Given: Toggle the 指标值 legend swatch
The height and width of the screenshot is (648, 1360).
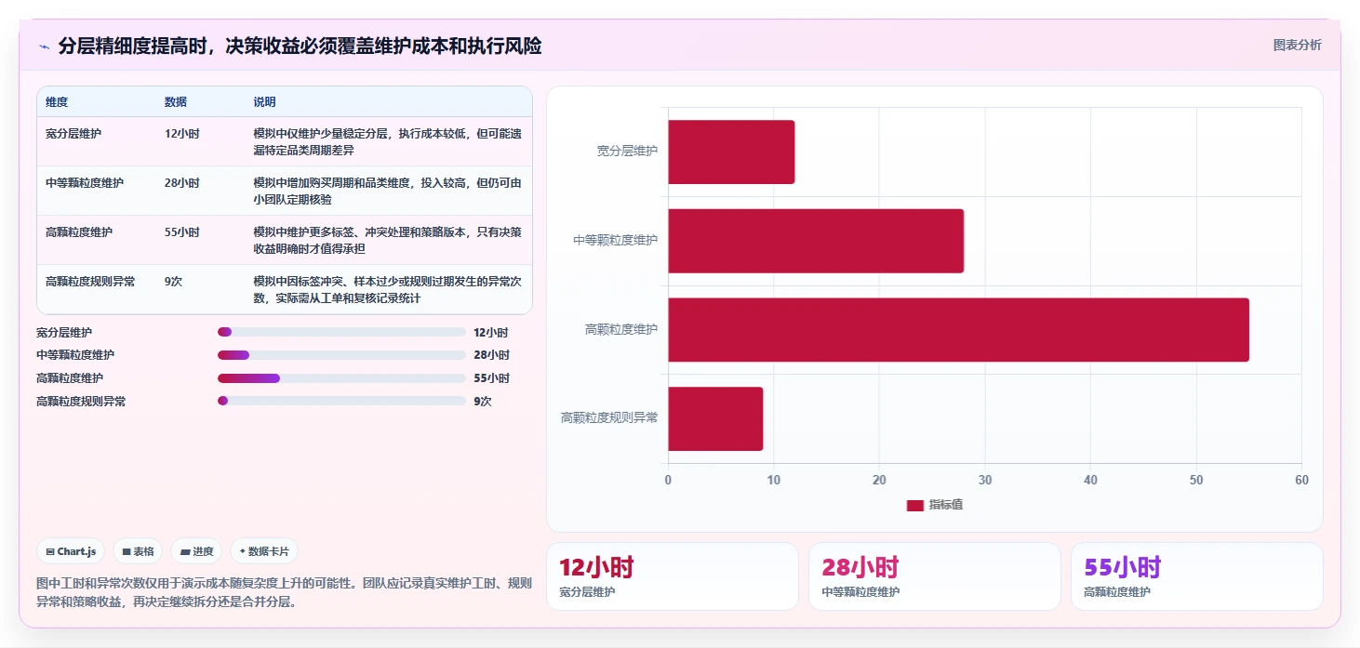Looking at the screenshot, I should coord(915,505).
